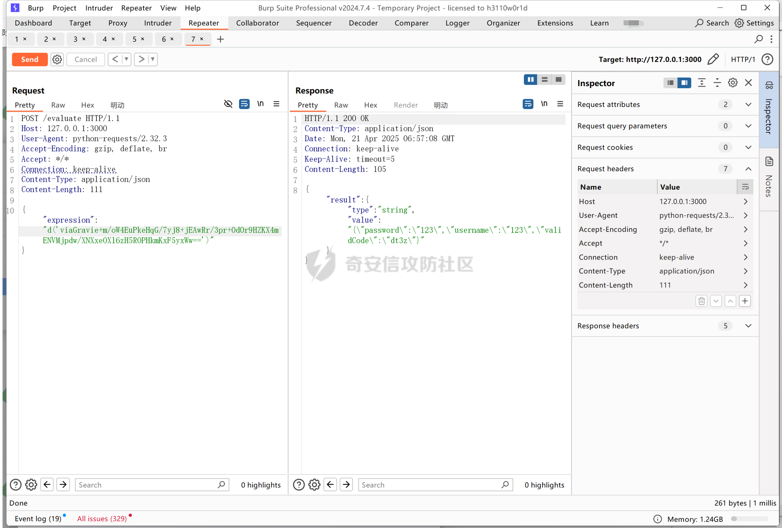
Task: Move selected header down arrow
Action: coord(716,301)
